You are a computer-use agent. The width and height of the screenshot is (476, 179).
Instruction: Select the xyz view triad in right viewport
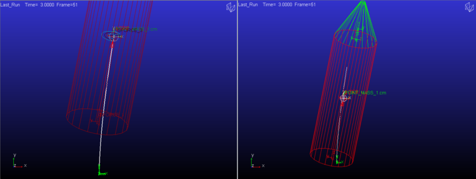[258, 161]
